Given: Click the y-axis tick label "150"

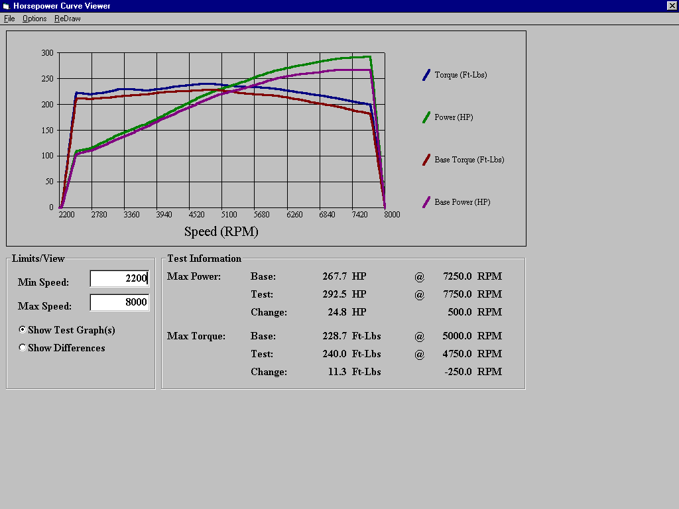Looking at the screenshot, I should pos(48,131).
